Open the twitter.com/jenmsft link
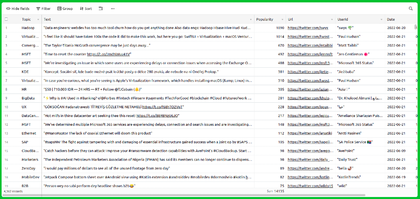Screen dimensions: 420x199 coord(310,54)
